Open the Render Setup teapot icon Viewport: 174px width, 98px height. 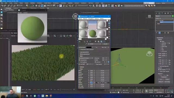tap(116, 6)
